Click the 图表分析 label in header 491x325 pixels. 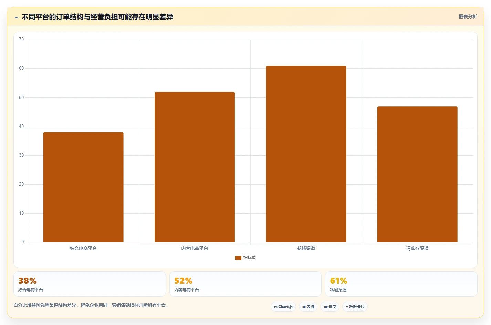pyautogui.click(x=468, y=17)
